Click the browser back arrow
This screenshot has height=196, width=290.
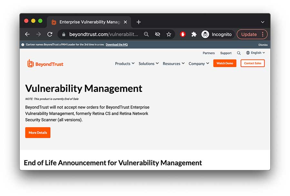coord(27,34)
